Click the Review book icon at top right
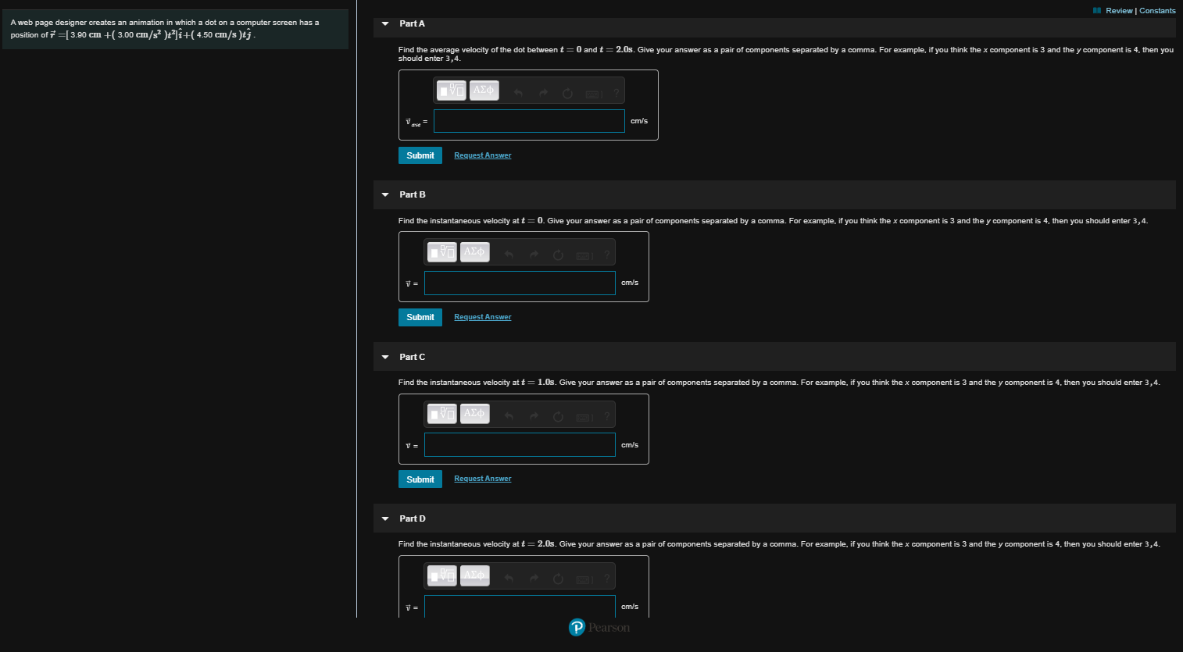The height and width of the screenshot is (652, 1183). pyautogui.click(x=1098, y=10)
